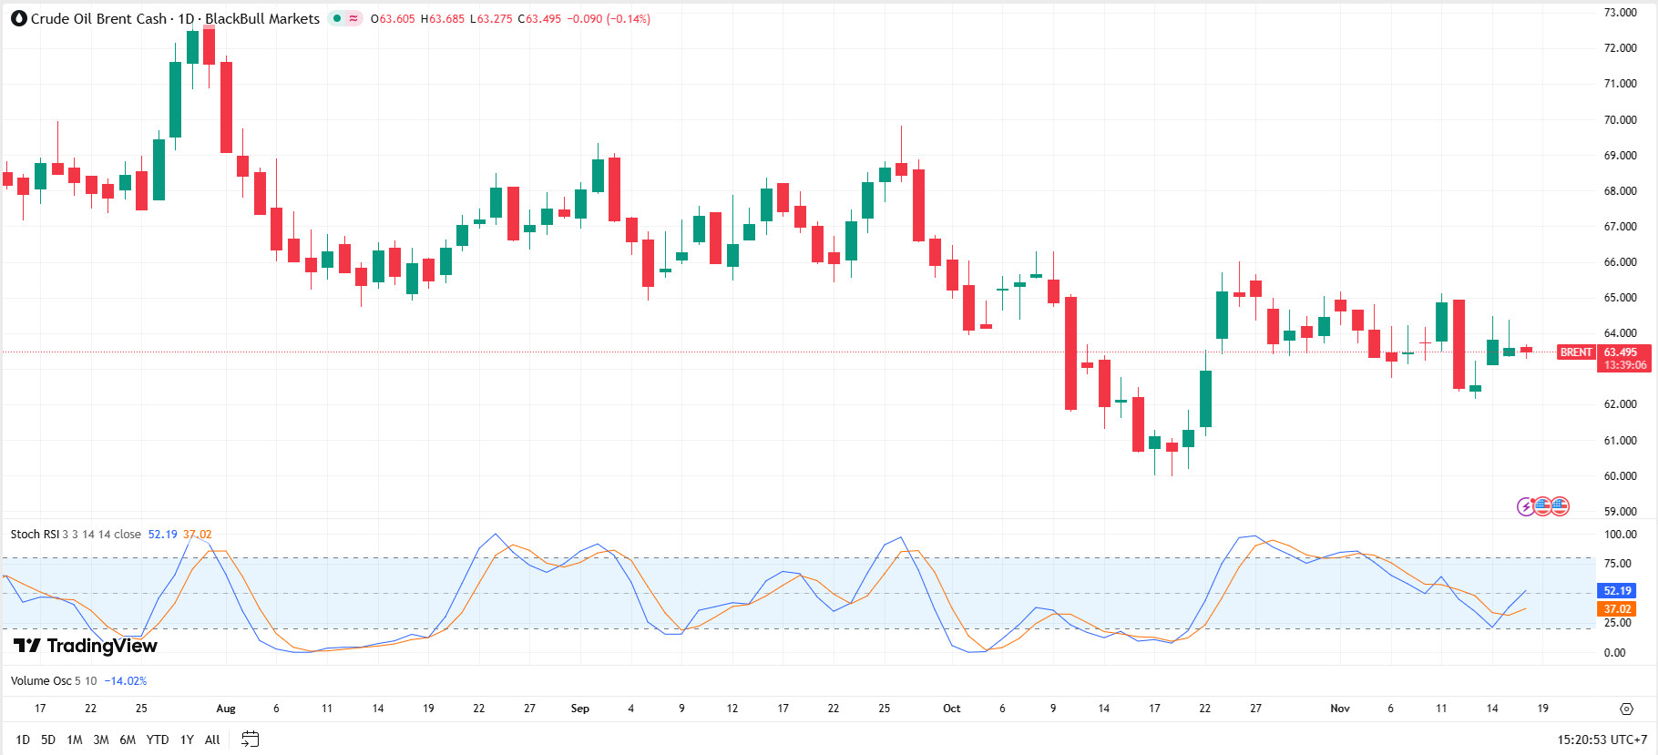1658x755 pixels.
Task: Select the 5D time range
Action: pyautogui.click(x=48, y=740)
